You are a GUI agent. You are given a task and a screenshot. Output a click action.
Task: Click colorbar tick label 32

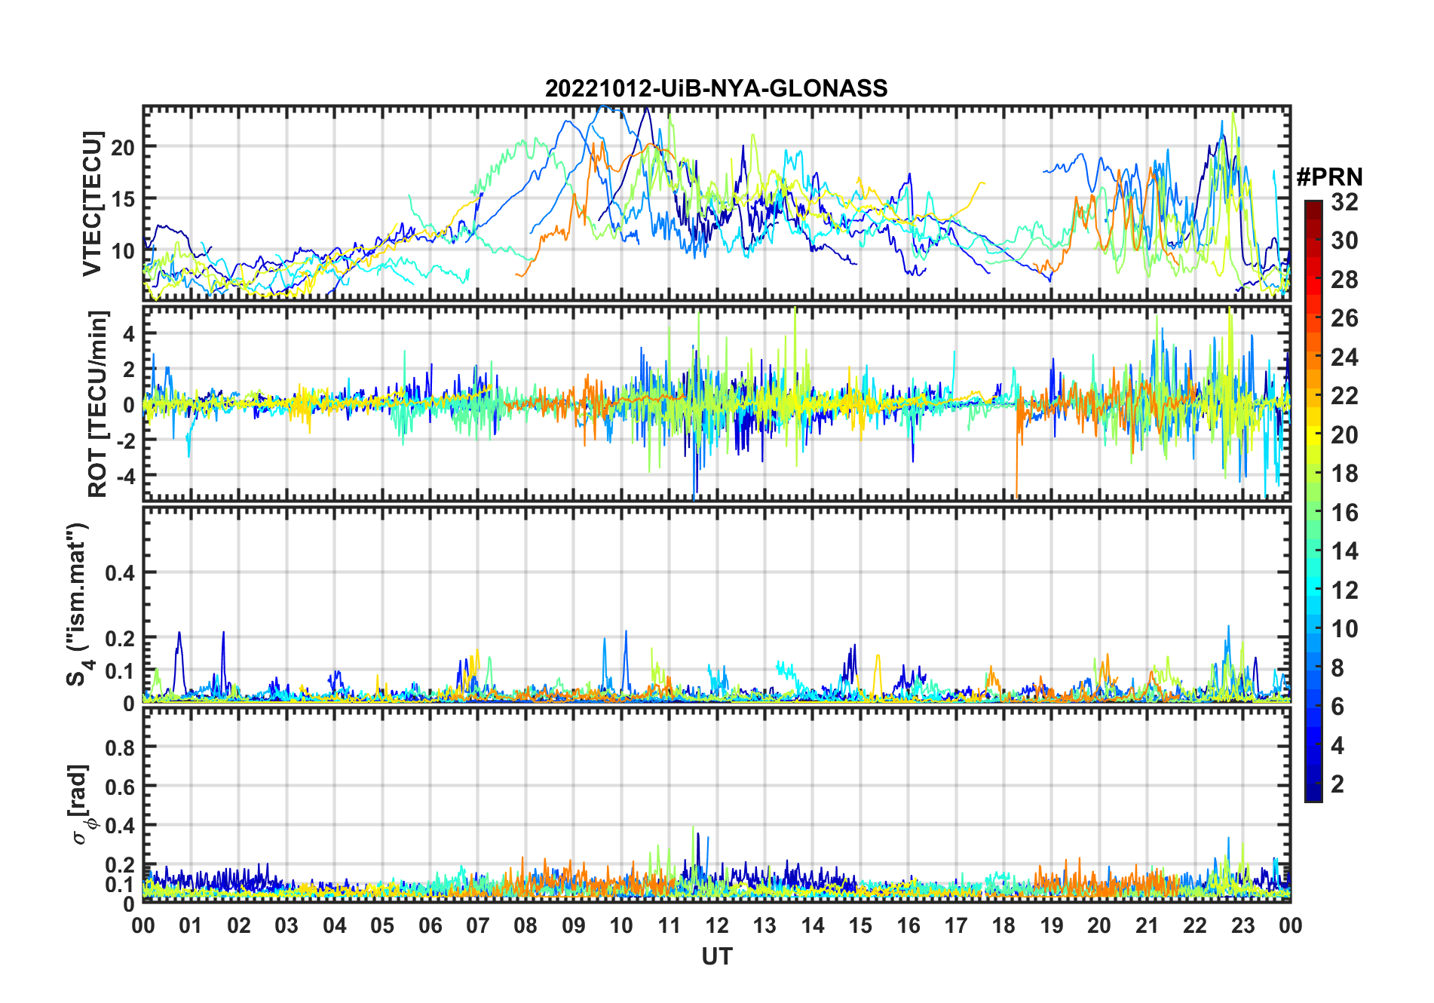tap(1344, 202)
